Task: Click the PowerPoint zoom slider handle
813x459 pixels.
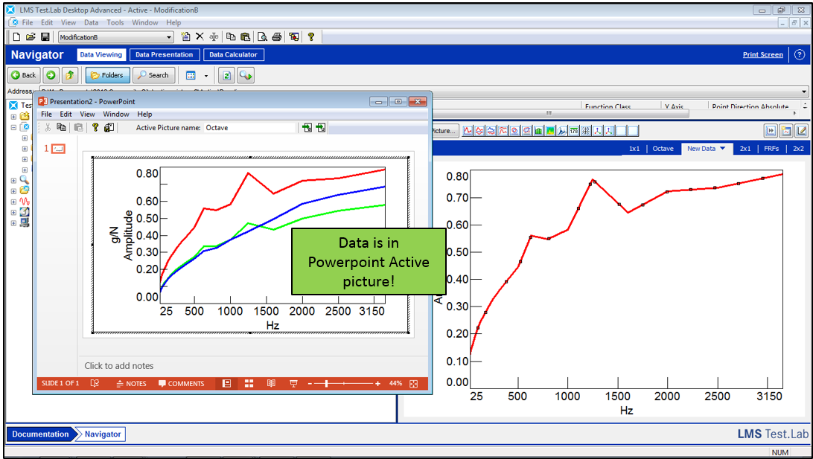Action: click(x=326, y=383)
